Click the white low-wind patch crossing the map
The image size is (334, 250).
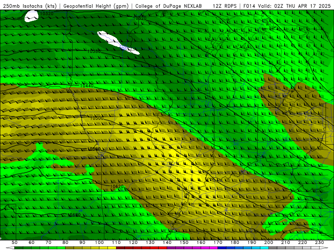(x=116, y=42)
